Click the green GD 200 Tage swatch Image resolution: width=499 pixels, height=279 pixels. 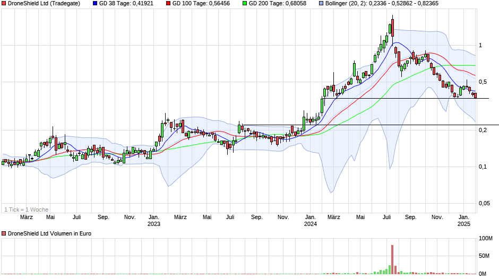point(245,4)
